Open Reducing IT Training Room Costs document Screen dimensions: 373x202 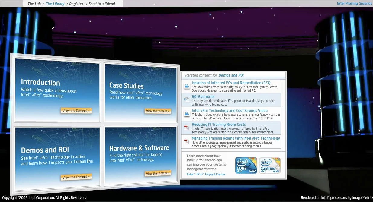coord(219,125)
